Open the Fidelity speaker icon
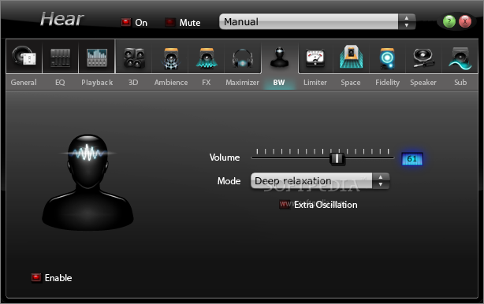This screenshot has height=304, width=484. (x=387, y=58)
